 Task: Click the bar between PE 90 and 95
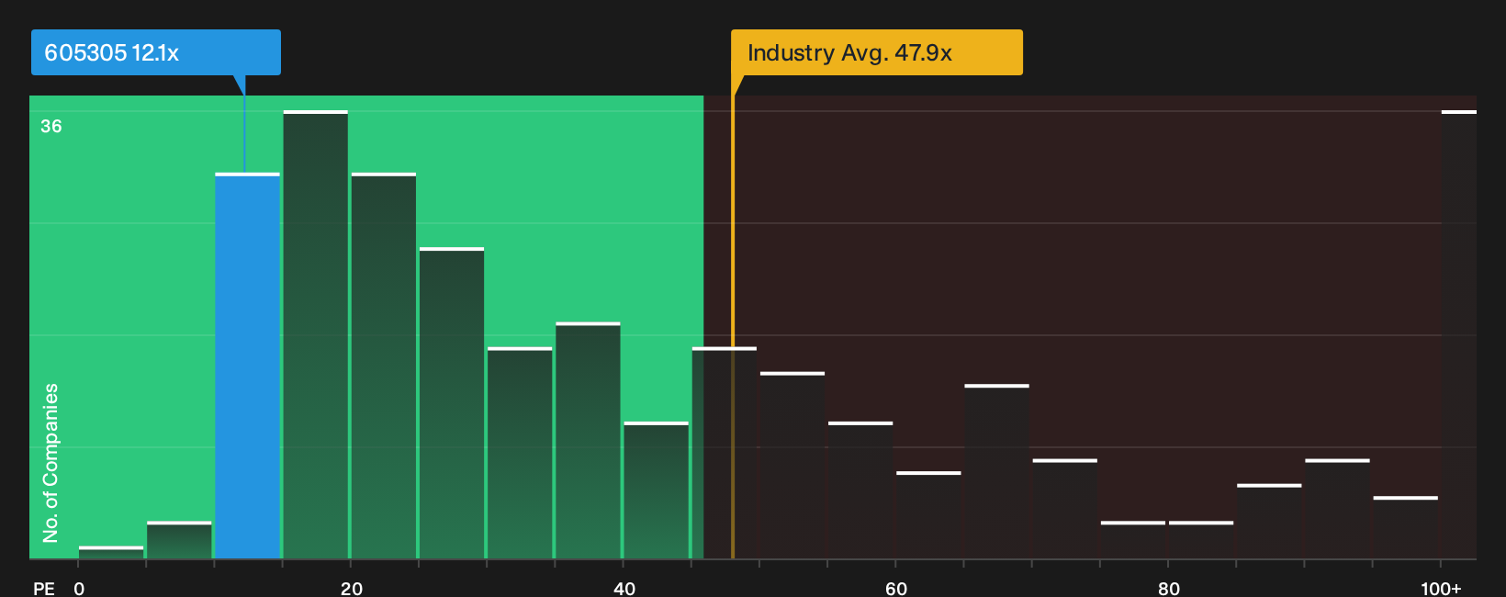(1337, 509)
